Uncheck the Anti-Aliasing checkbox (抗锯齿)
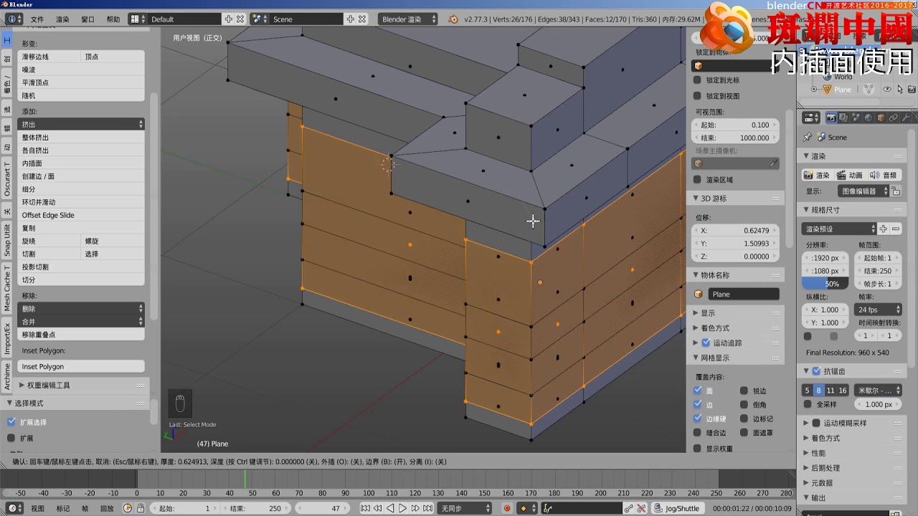This screenshot has height=516, width=918. 816,371
